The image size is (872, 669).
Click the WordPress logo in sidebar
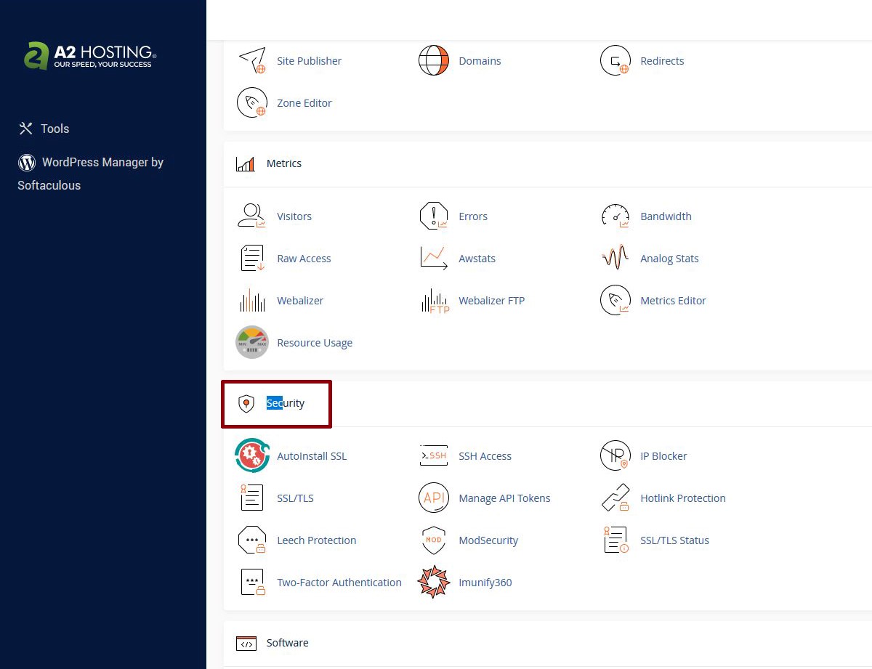coord(27,162)
